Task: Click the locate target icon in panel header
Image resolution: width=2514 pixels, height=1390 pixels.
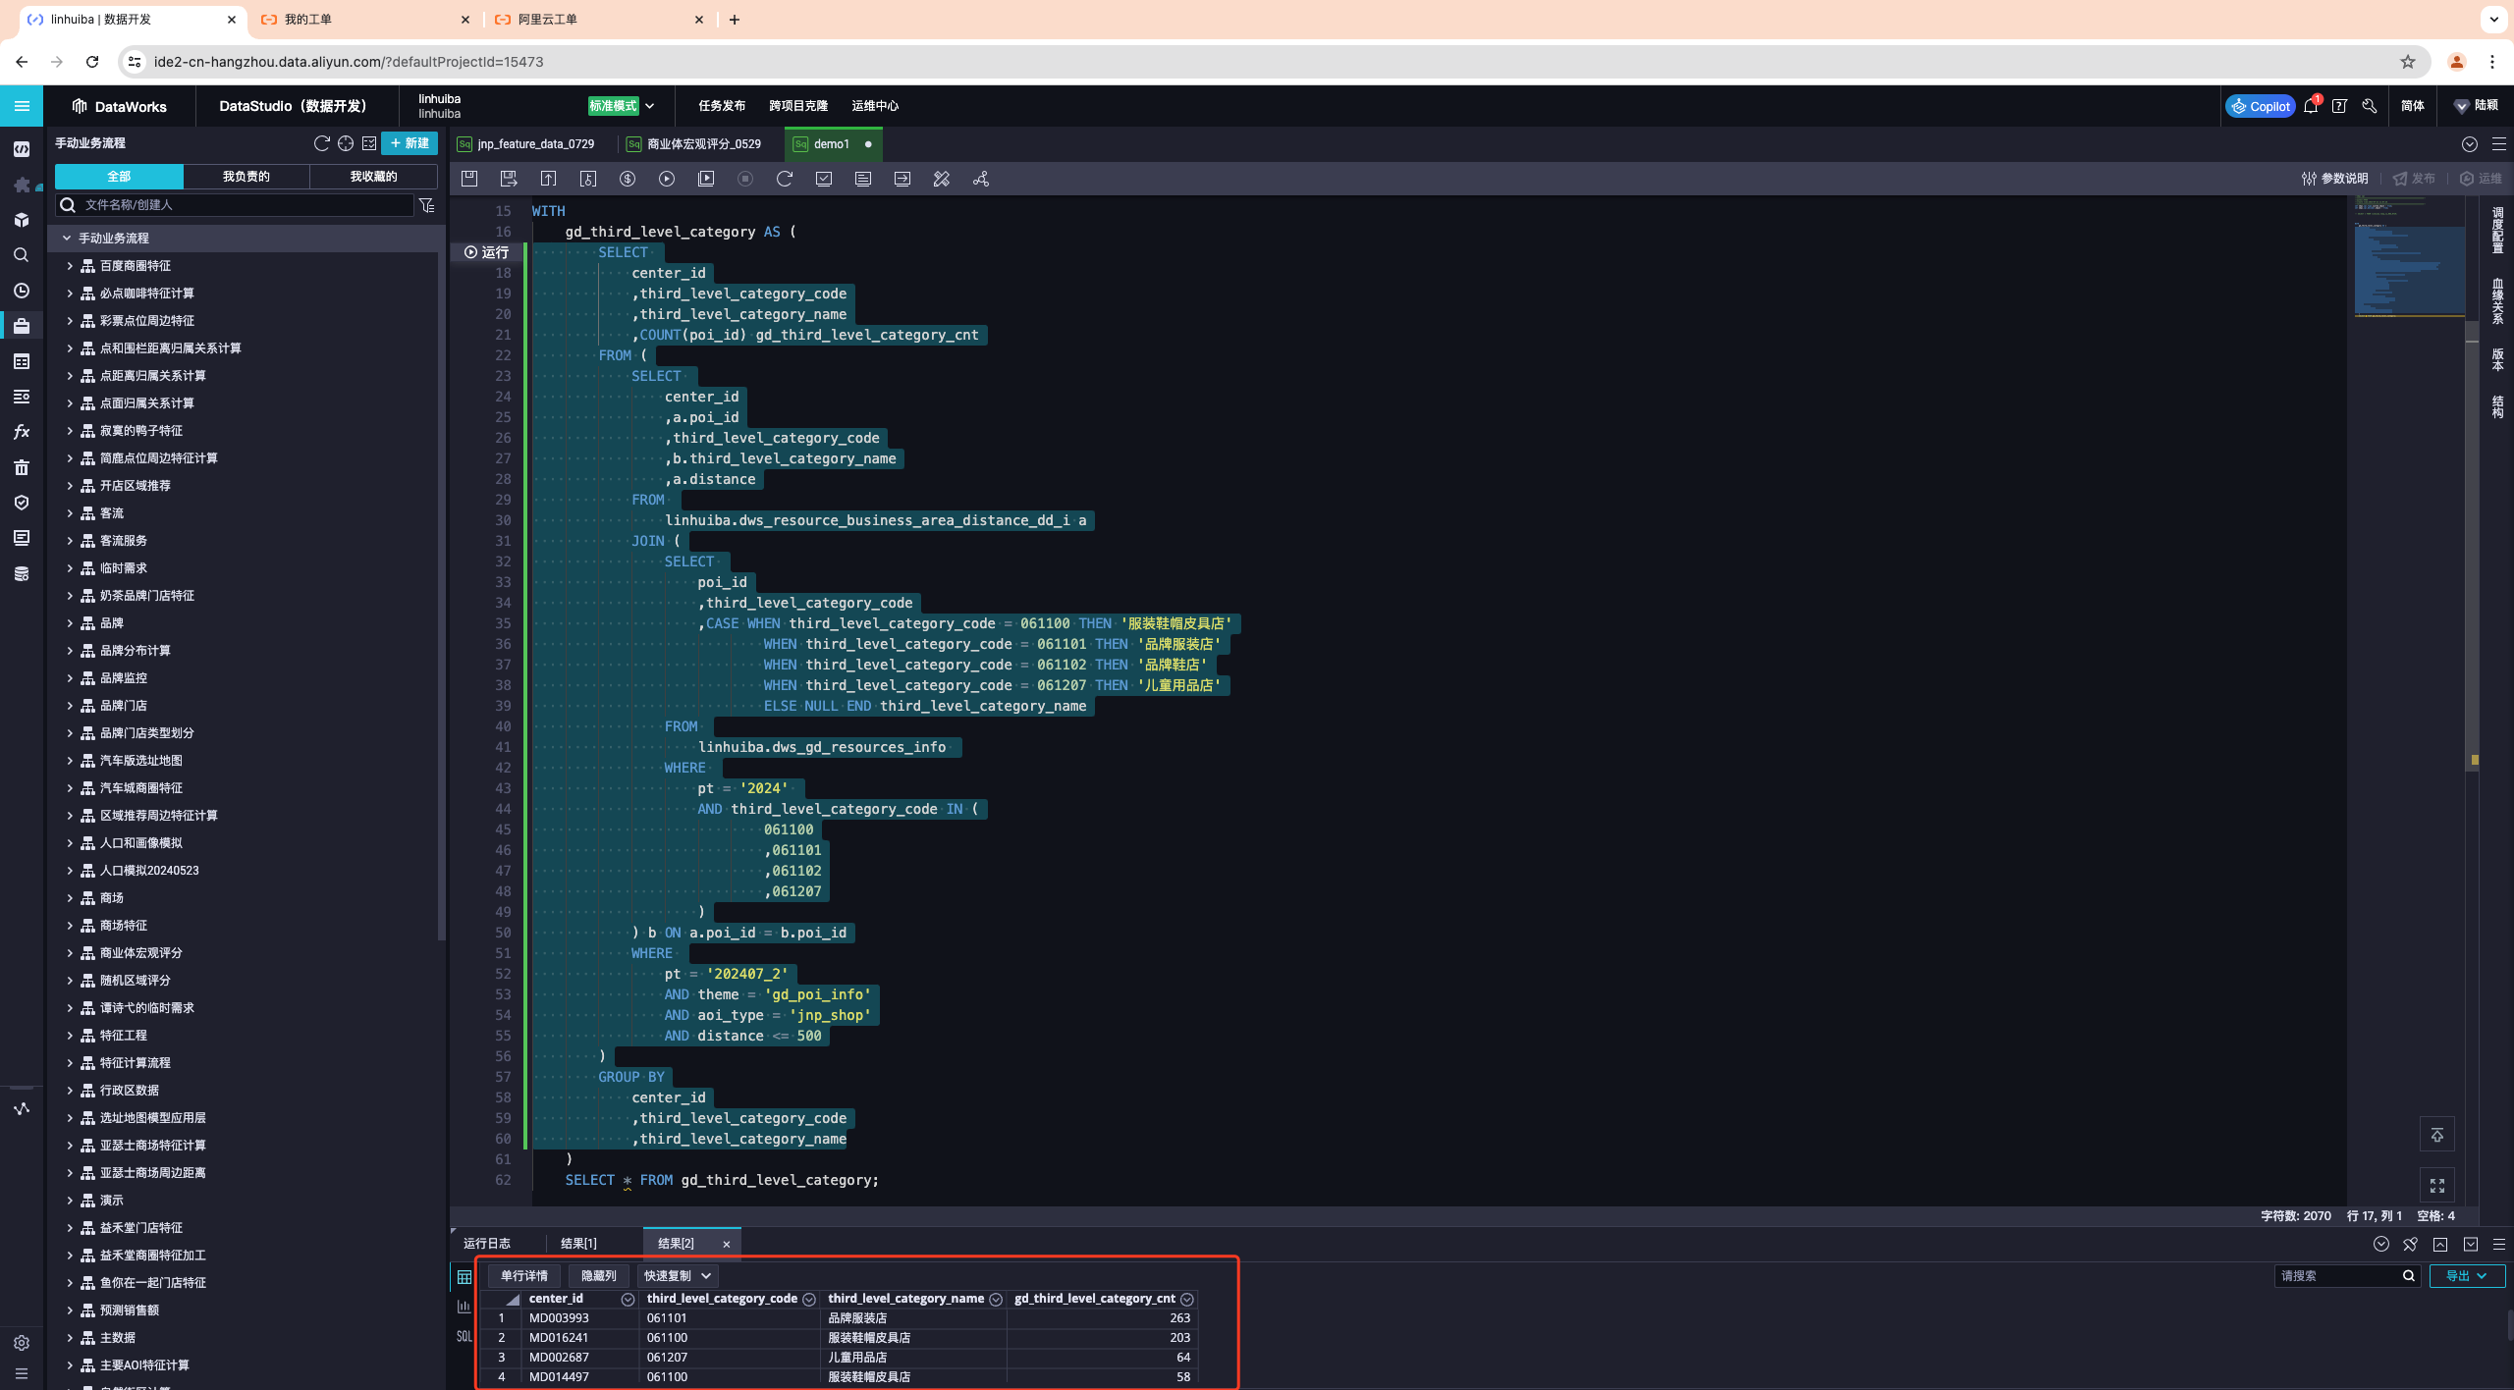Action: point(346,143)
